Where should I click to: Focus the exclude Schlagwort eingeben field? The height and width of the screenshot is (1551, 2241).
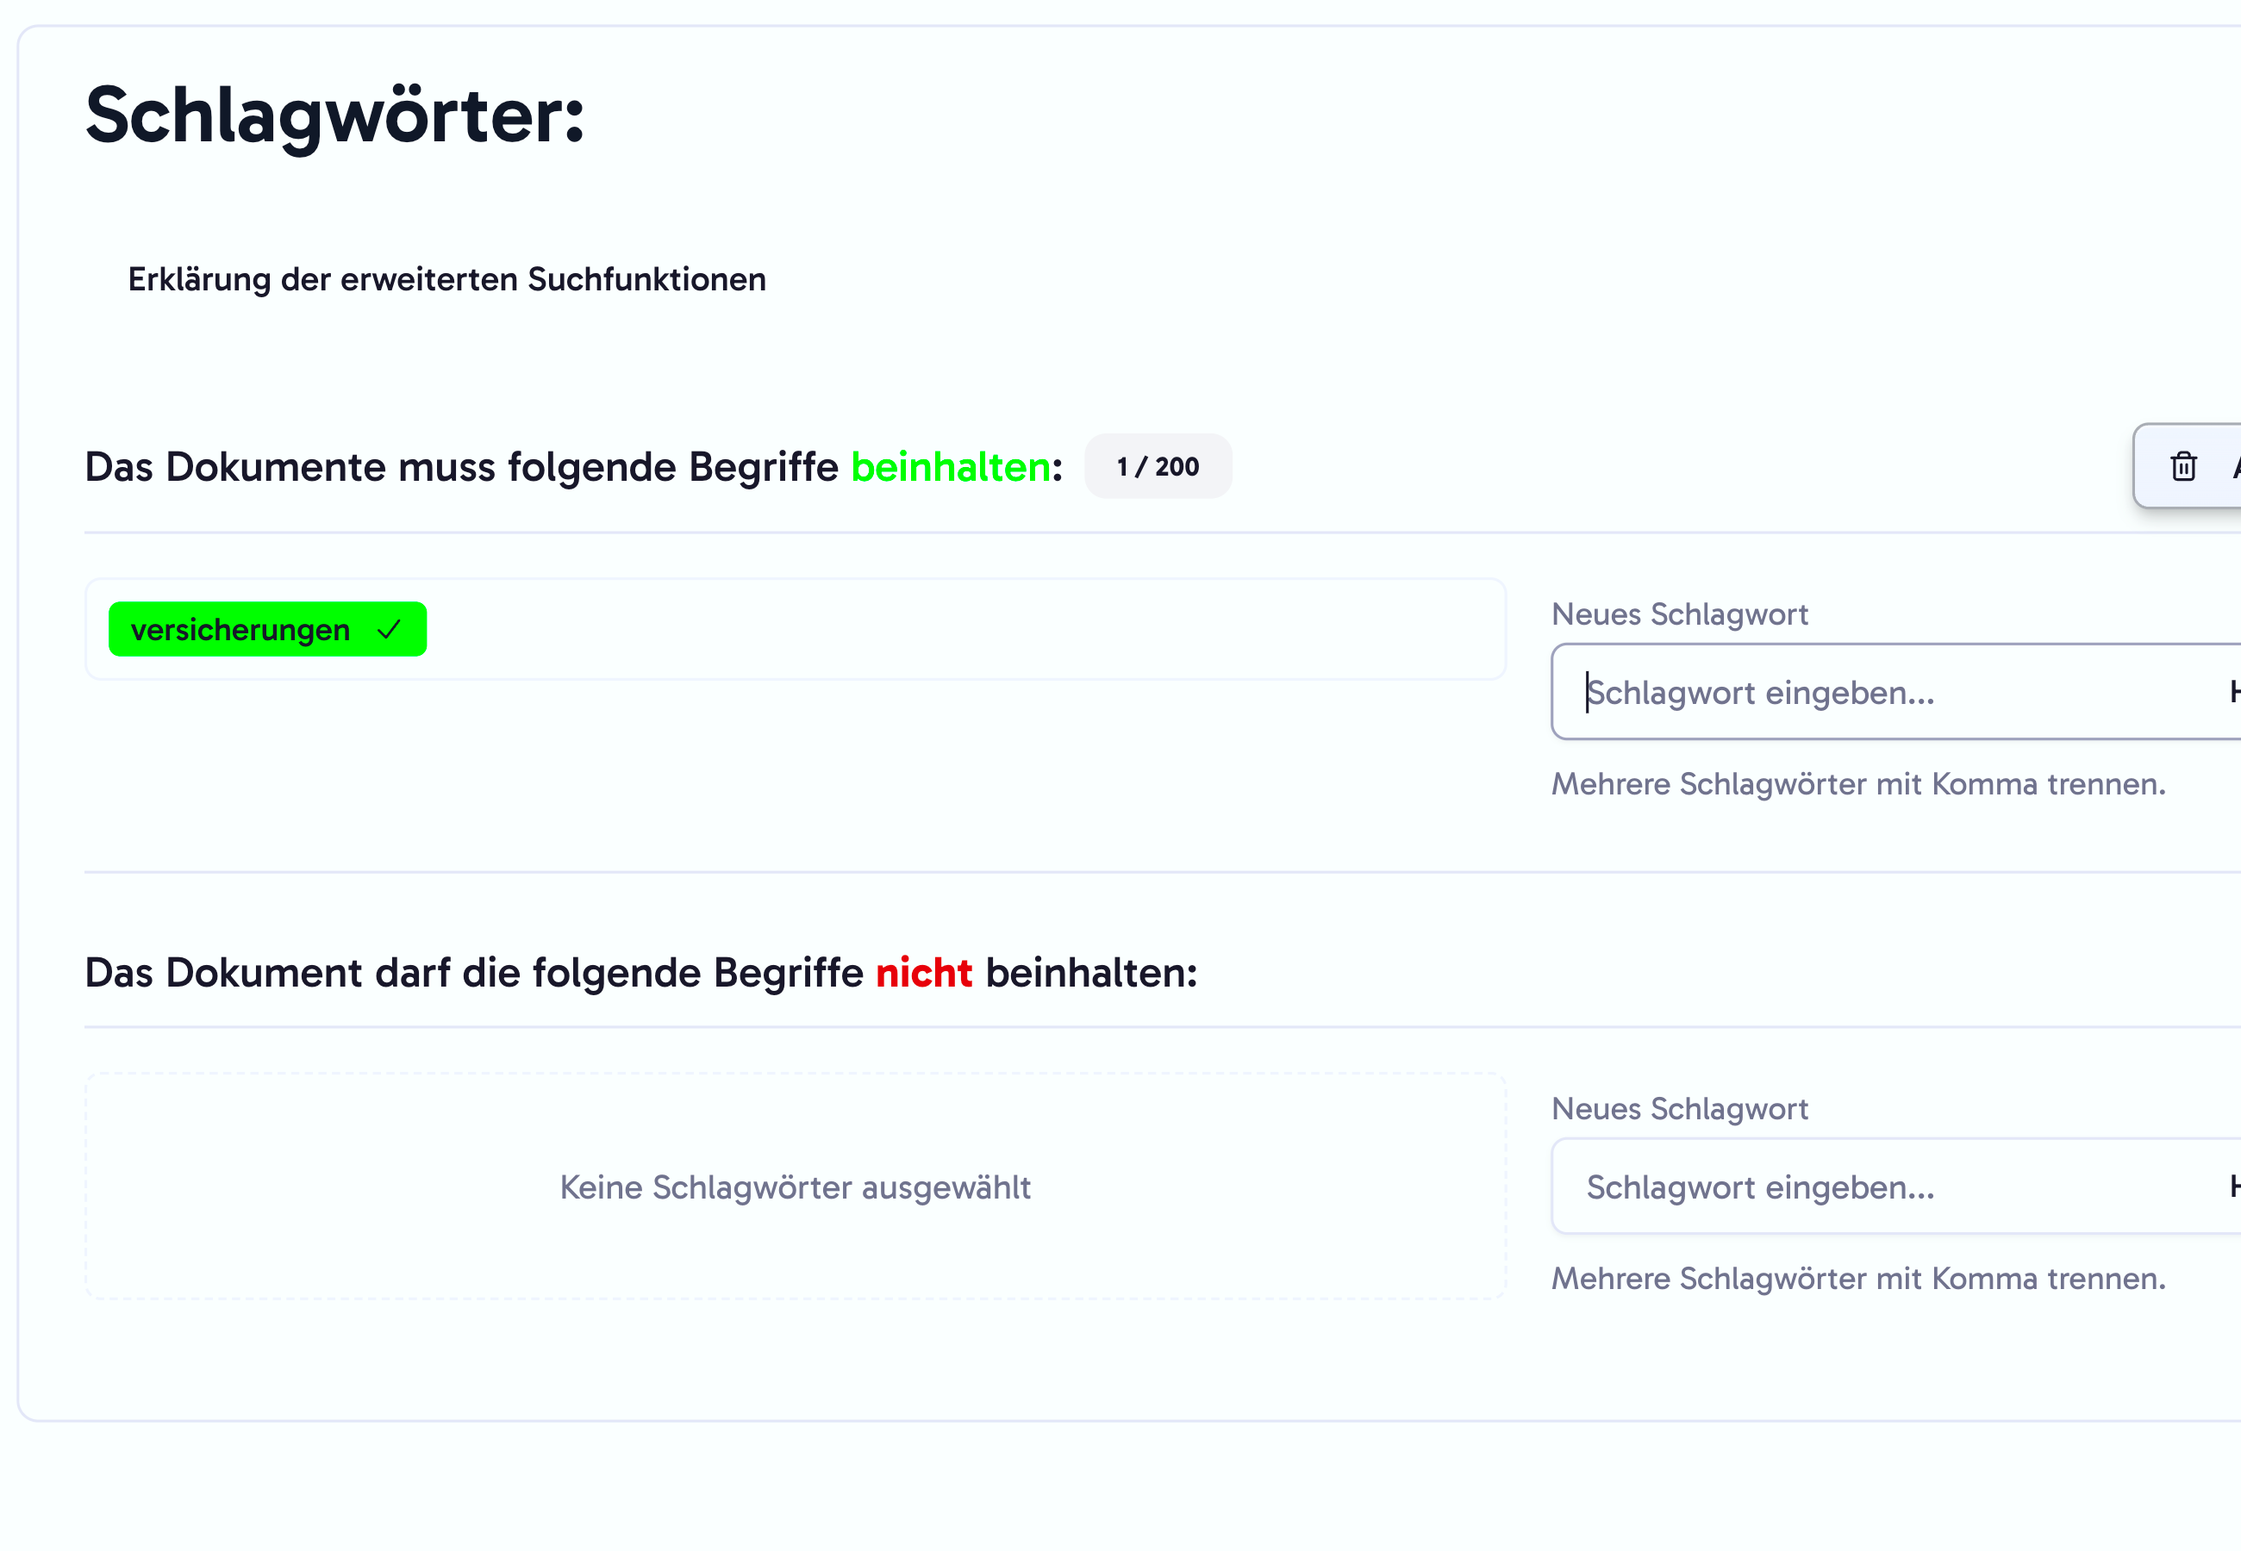[1896, 1187]
